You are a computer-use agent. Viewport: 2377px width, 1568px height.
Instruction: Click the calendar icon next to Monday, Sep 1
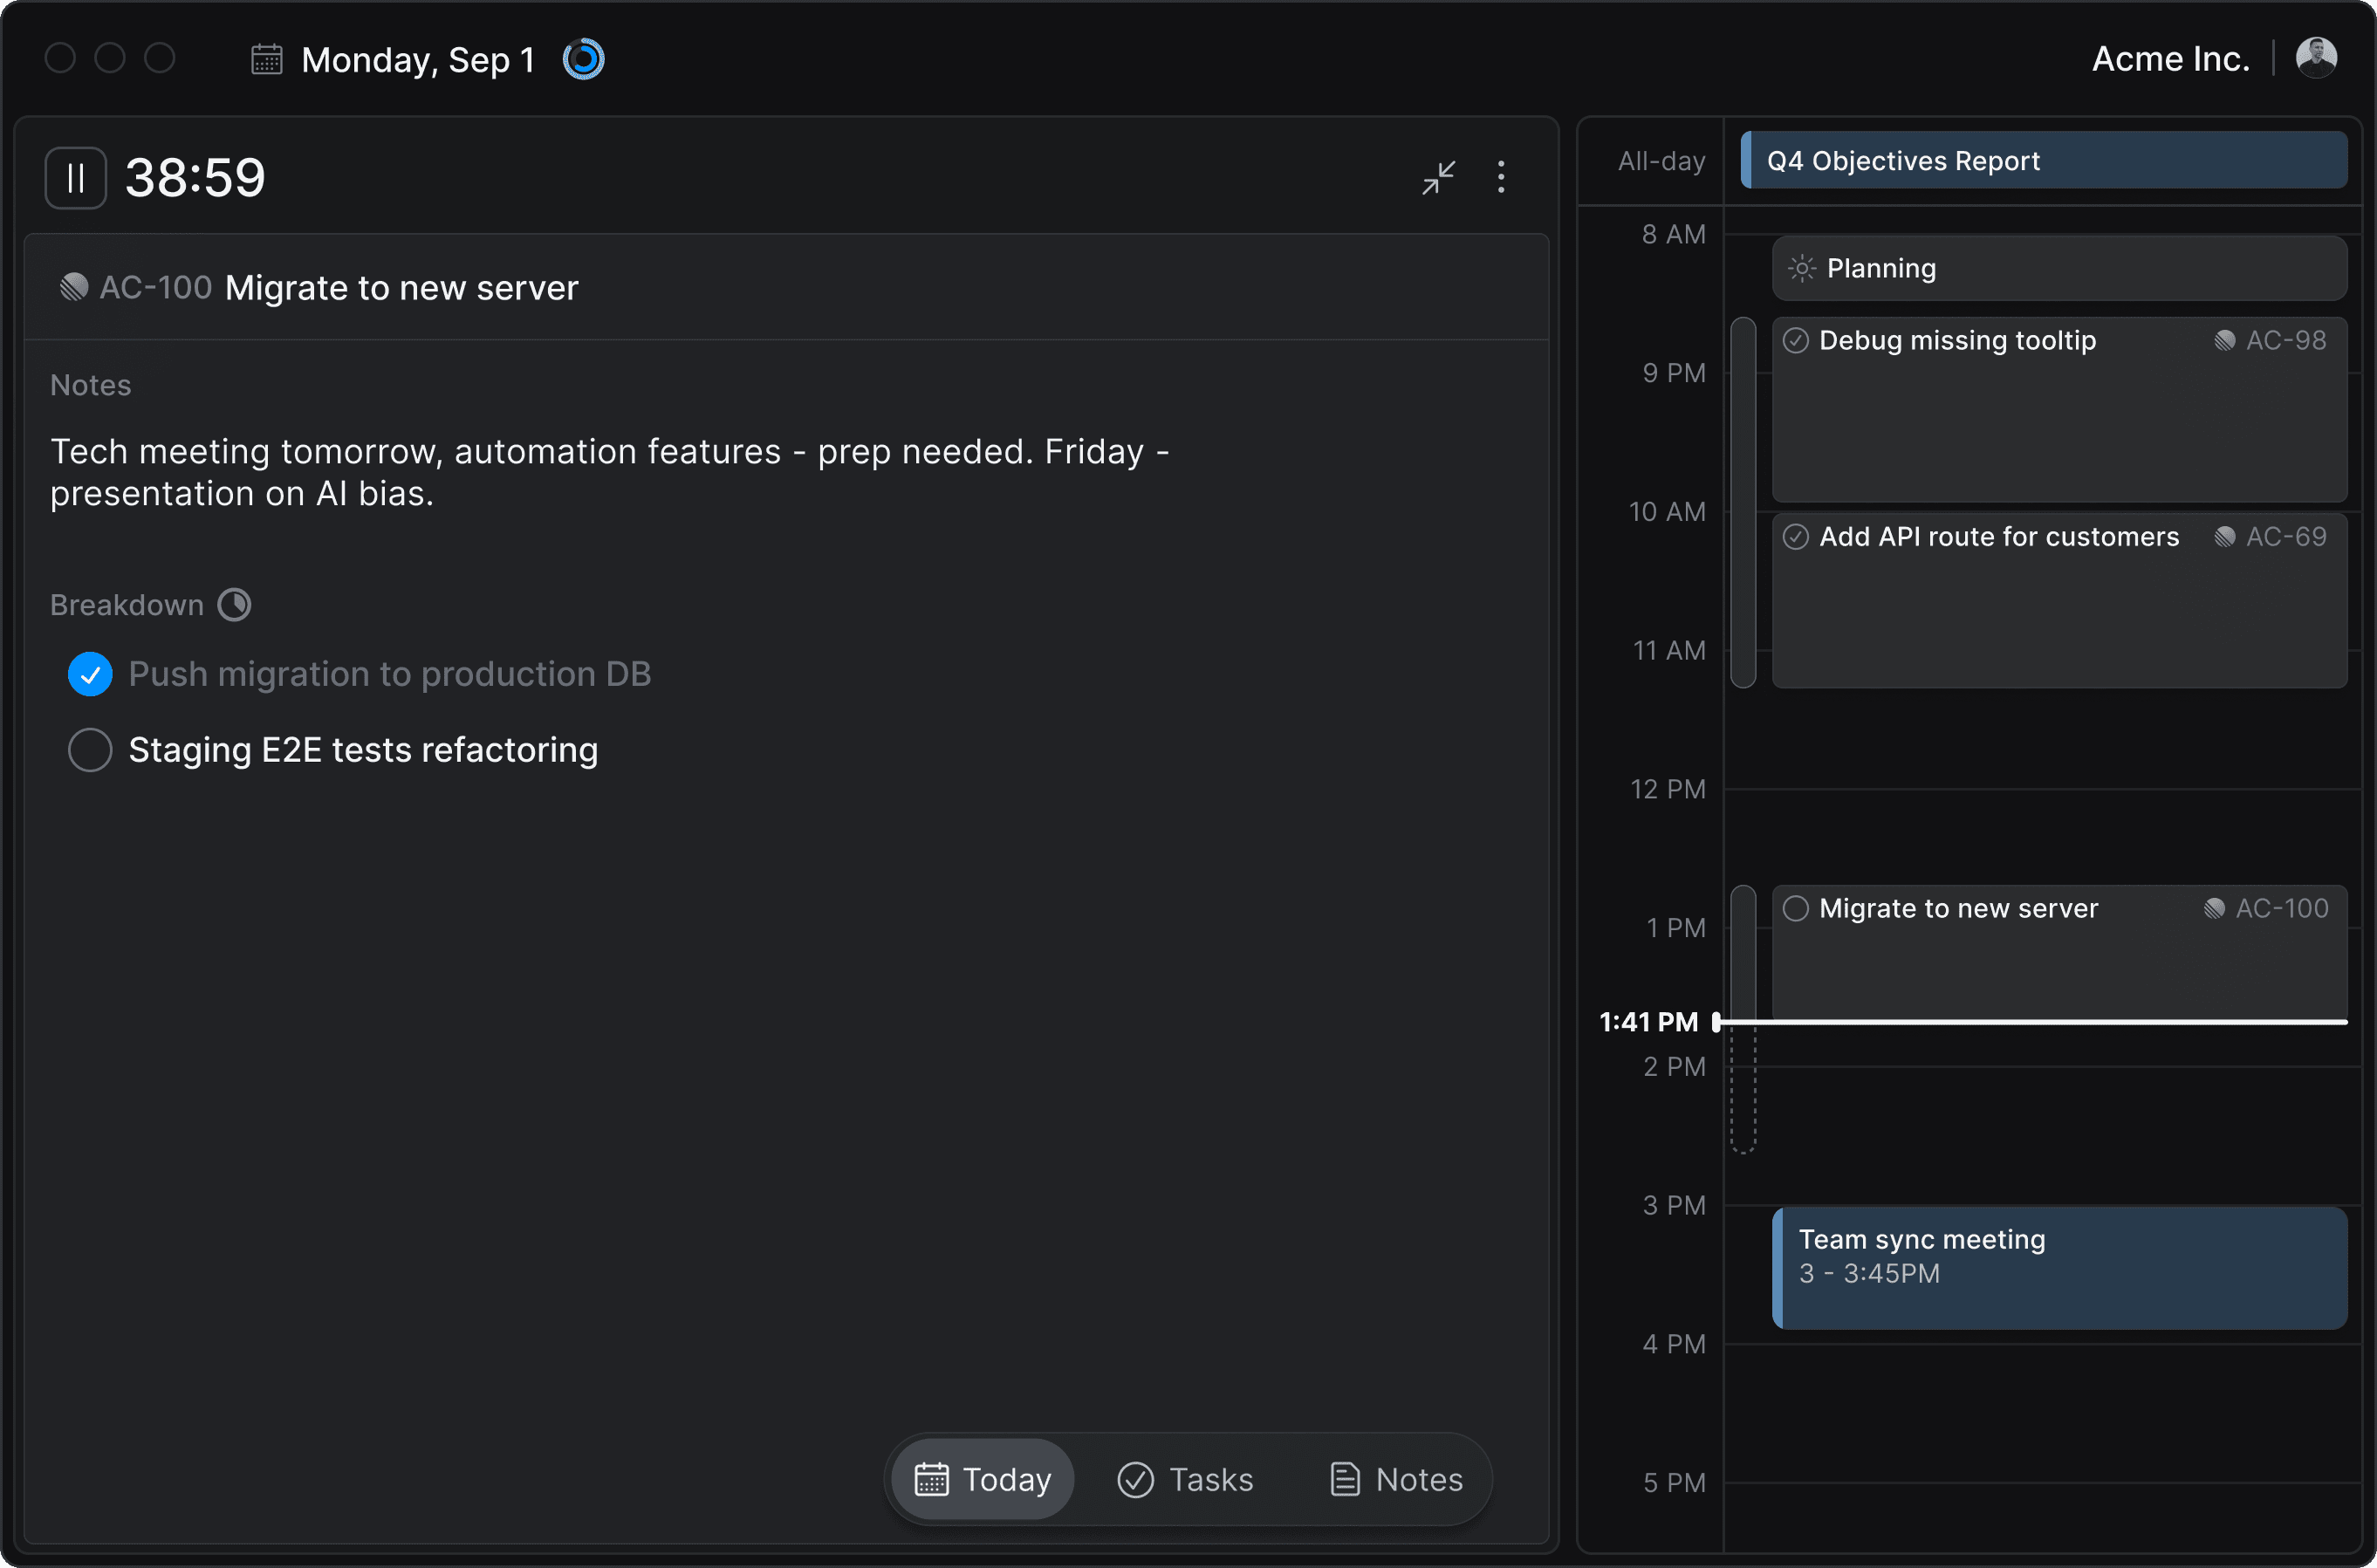[x=265, y=59]
